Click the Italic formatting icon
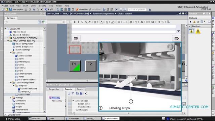The image size is (215, 121). pos(78,22)
